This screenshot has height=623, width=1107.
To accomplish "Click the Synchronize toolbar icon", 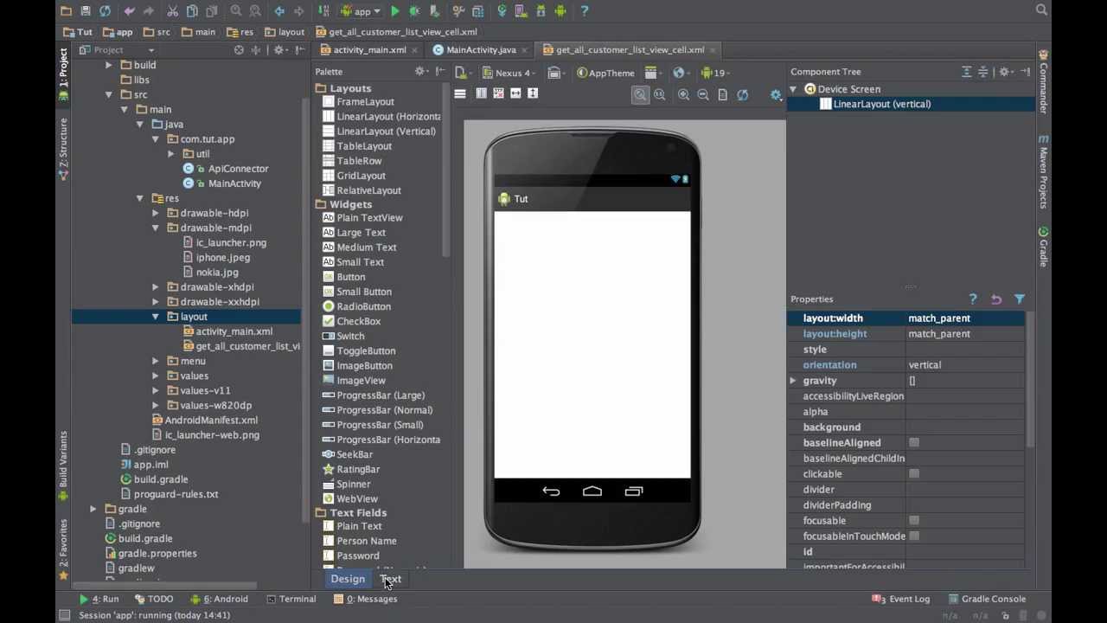I will tap(105, 11).
